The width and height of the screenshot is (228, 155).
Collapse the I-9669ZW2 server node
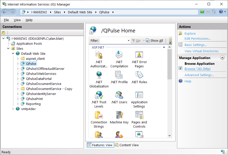[x=4, y=38]
